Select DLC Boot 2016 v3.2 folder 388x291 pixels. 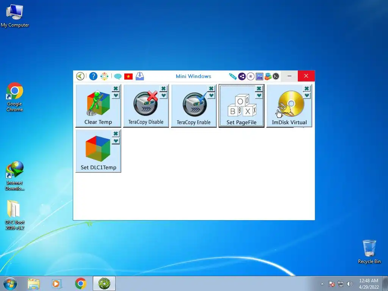(15, 215)
